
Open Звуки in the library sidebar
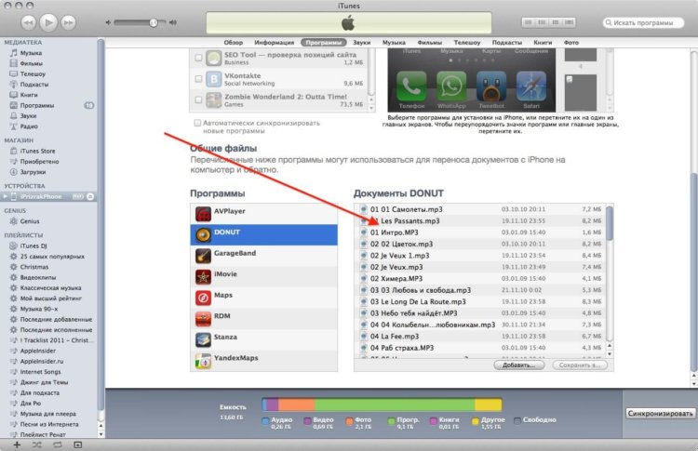click(x=28, y=115)
